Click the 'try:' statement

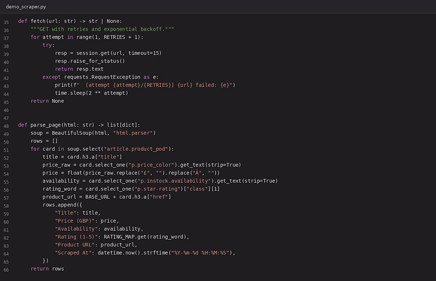coord(49,45)
